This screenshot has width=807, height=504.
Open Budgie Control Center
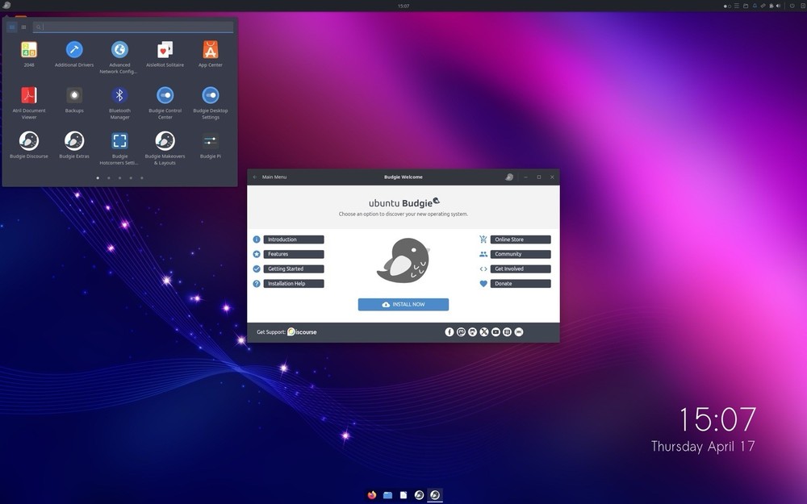165,95
